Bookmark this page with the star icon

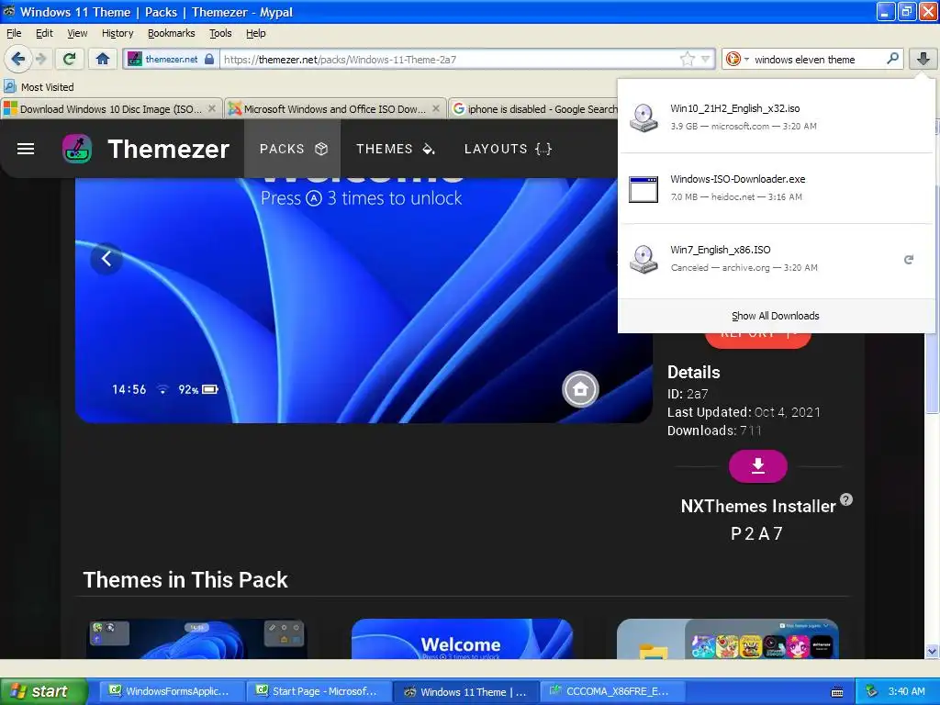point(687,59)
